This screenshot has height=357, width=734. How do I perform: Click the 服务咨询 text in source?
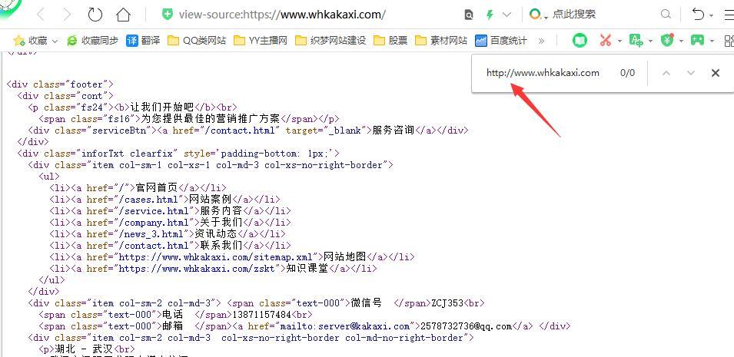click(x=394, y=130)
